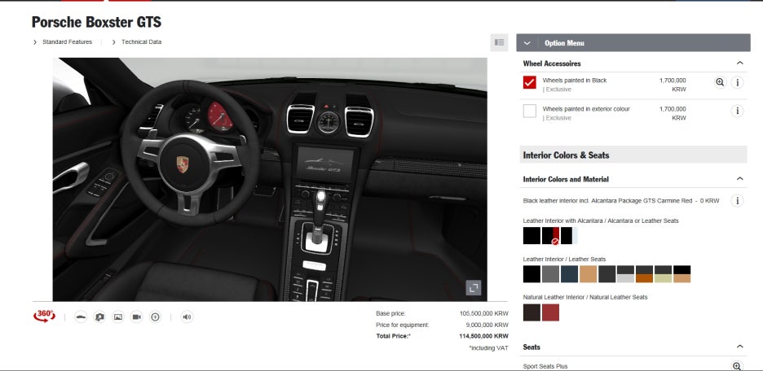Start the 360° rotation view
763x371 pixels.
click(x=44, y=316)
